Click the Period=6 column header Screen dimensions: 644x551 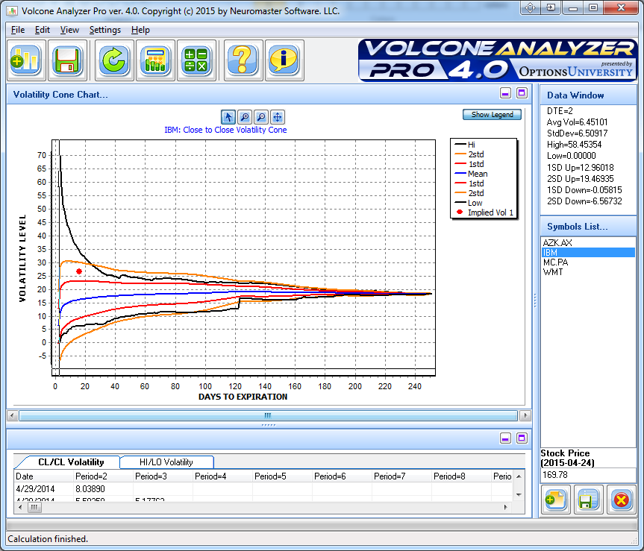tap(342, 476)
